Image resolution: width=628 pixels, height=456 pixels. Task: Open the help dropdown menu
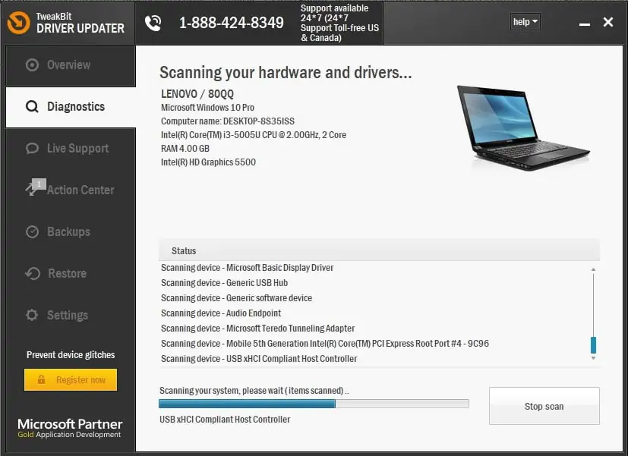(525, 22)
